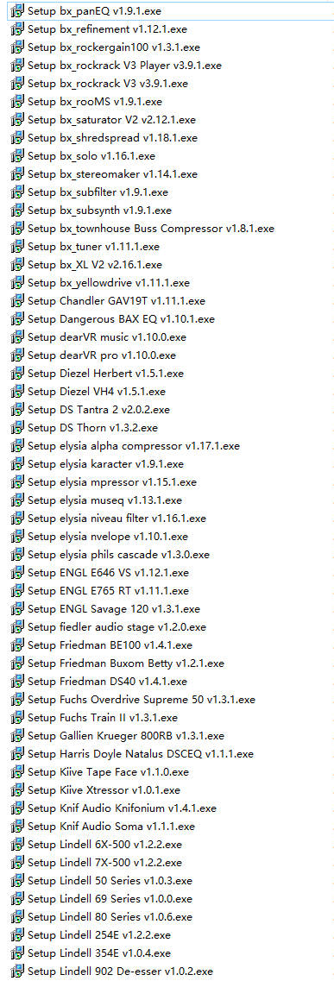The width and height of the screenshot is (334, 981).
Task: Select "Setup Lindell 254E v1.2.2.exe"
Action: (99, 936)
